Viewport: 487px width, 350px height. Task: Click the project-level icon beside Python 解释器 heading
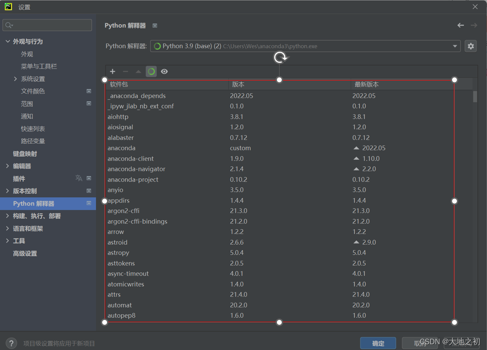155,26
